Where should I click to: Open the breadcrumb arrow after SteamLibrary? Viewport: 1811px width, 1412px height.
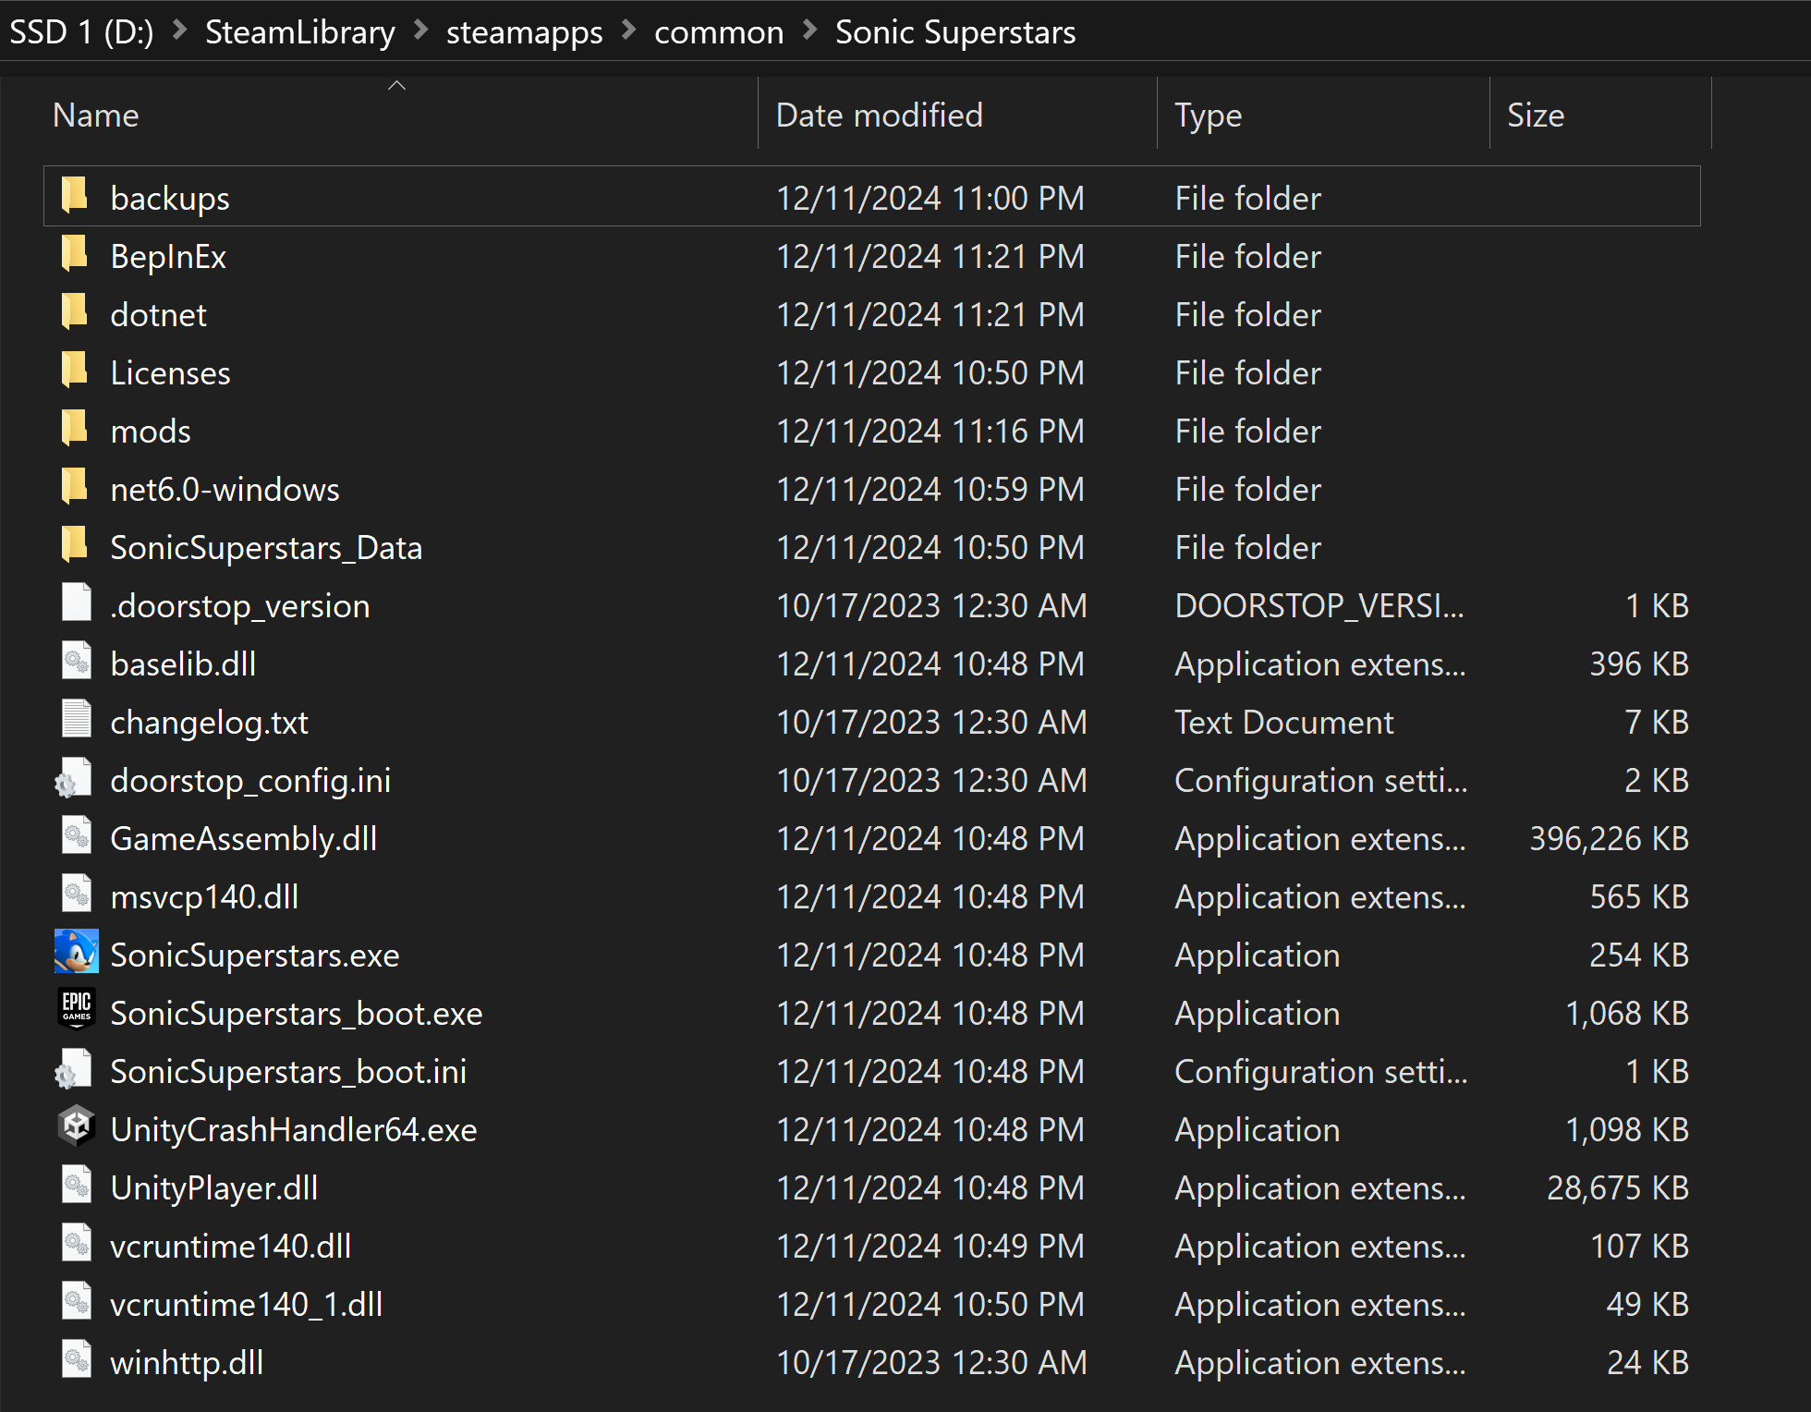coord(420,30)
